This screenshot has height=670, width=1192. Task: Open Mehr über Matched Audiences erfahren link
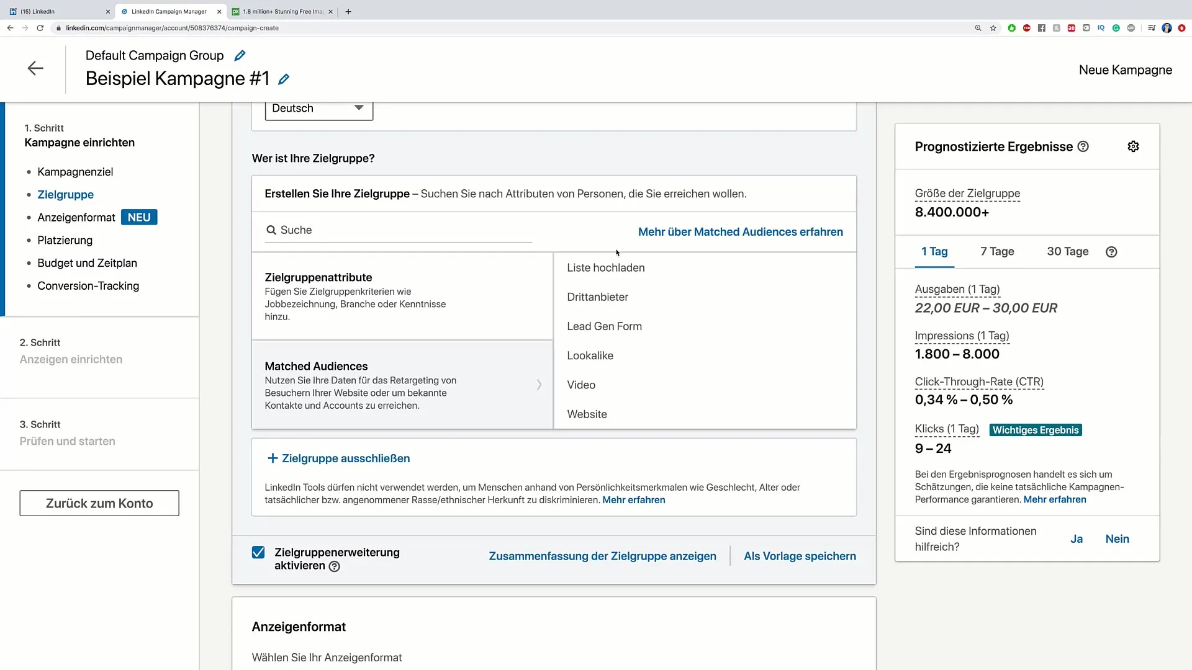[741, 232]
